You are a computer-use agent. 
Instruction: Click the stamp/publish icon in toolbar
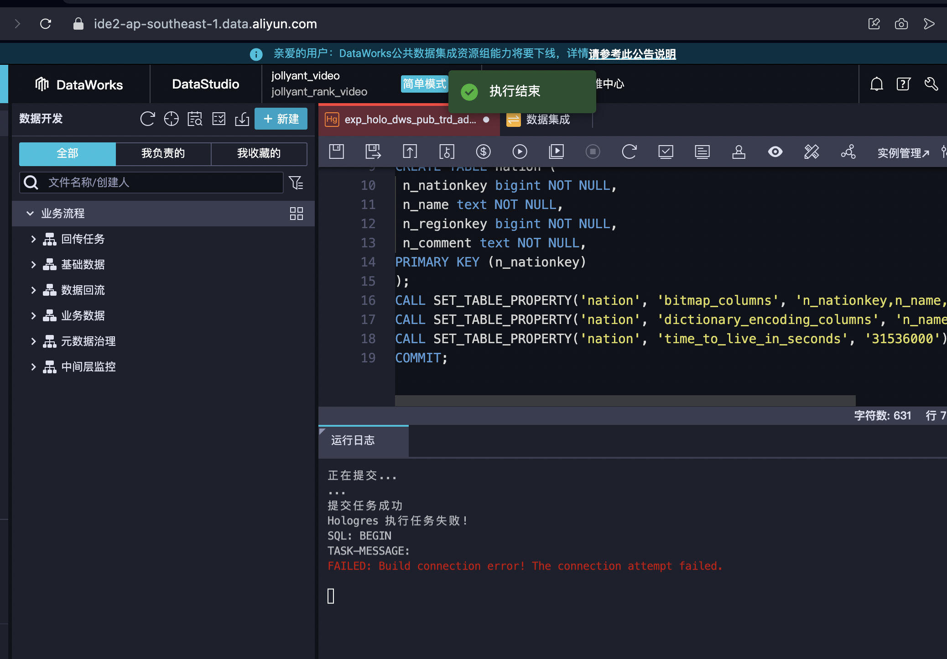tap(739, 152)
